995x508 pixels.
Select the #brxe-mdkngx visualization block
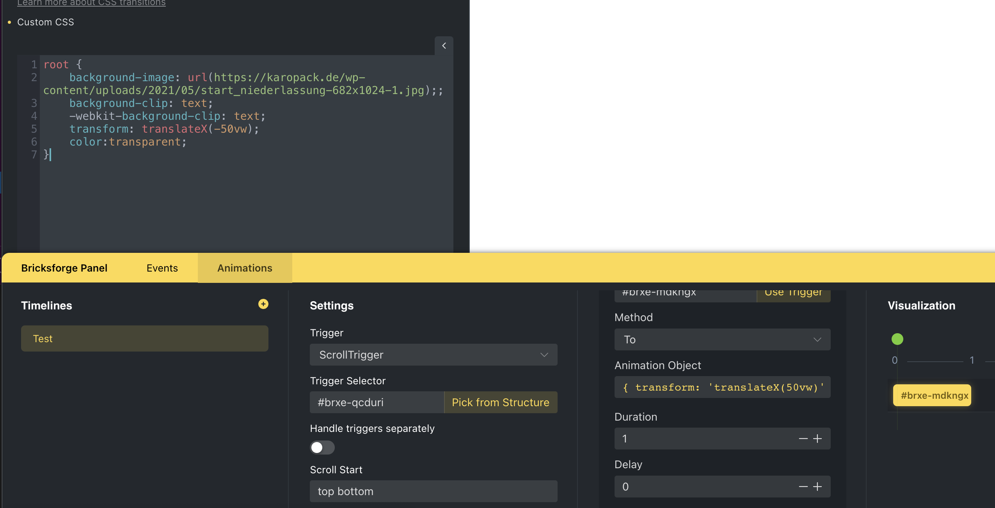(932, 395)
